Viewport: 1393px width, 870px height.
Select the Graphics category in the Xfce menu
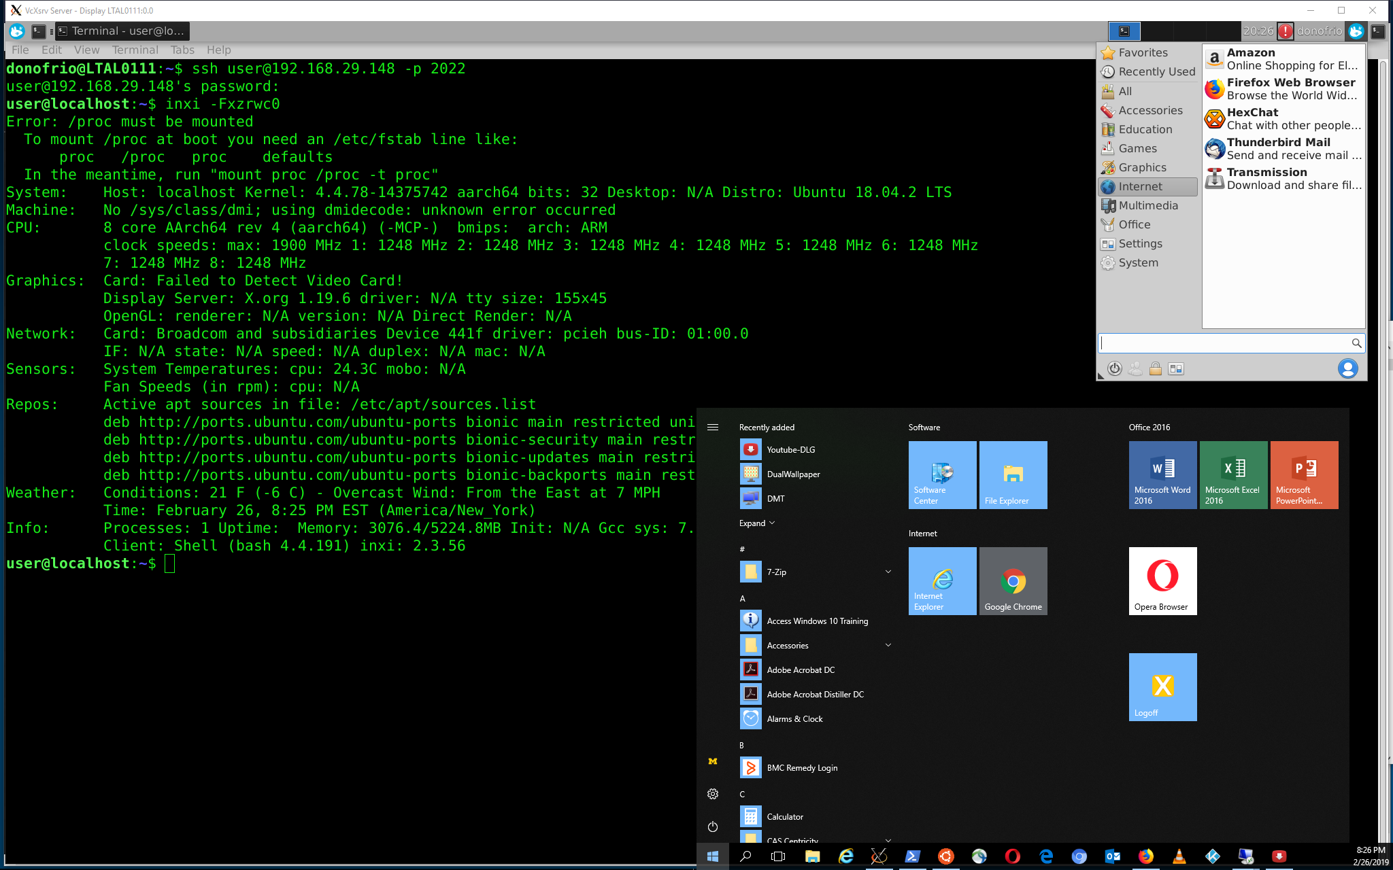point(1148,167)
